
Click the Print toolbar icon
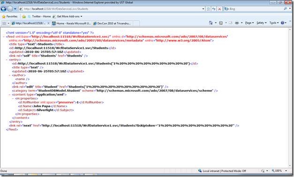click(x=237, y=23)
